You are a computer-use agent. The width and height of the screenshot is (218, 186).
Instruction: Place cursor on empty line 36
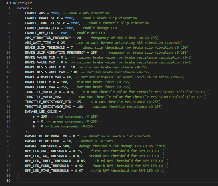point(117,181)
